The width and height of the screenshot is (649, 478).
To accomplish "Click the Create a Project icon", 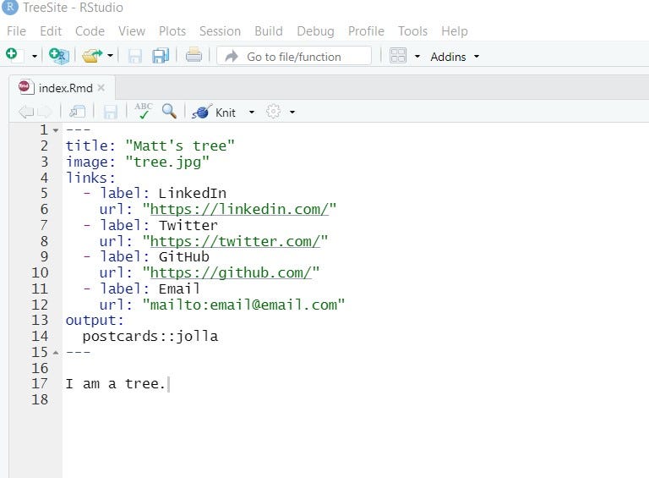I will pos(58,56).
